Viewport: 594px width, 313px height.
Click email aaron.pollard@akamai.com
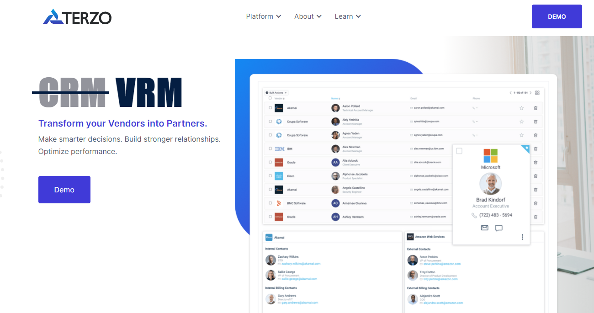(429, 108)
